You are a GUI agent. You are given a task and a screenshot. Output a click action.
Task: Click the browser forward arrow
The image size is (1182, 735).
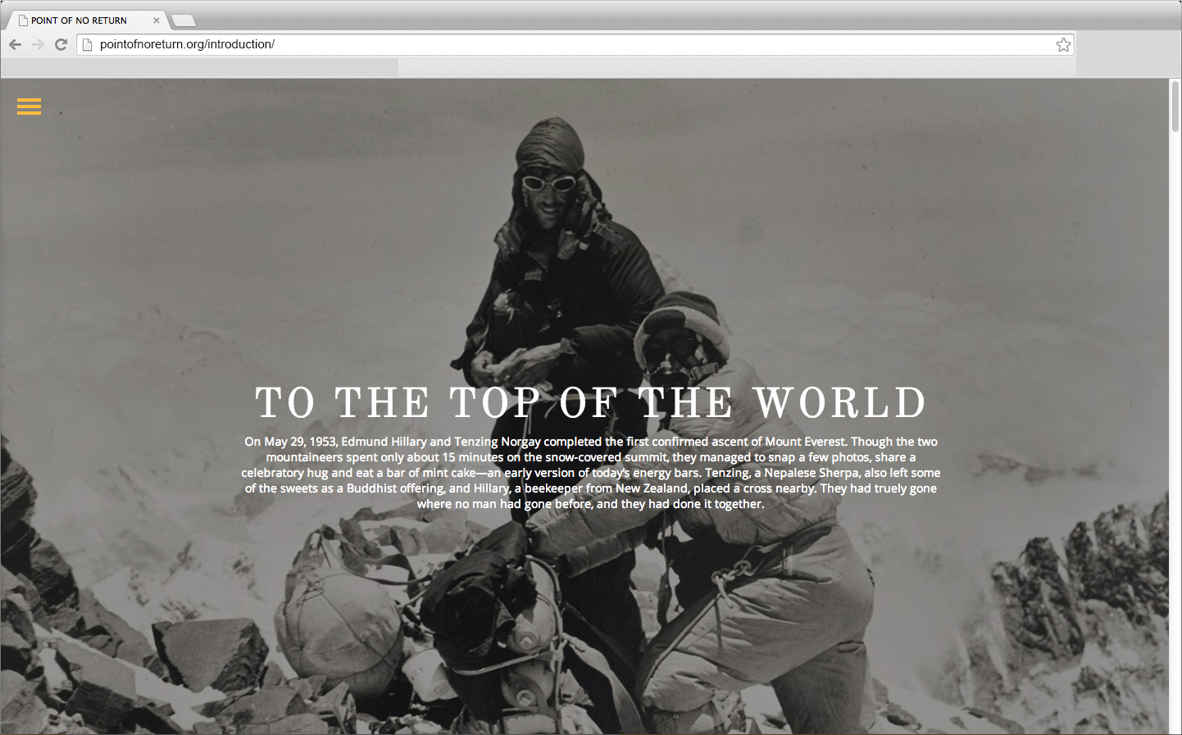click(38, 44)
